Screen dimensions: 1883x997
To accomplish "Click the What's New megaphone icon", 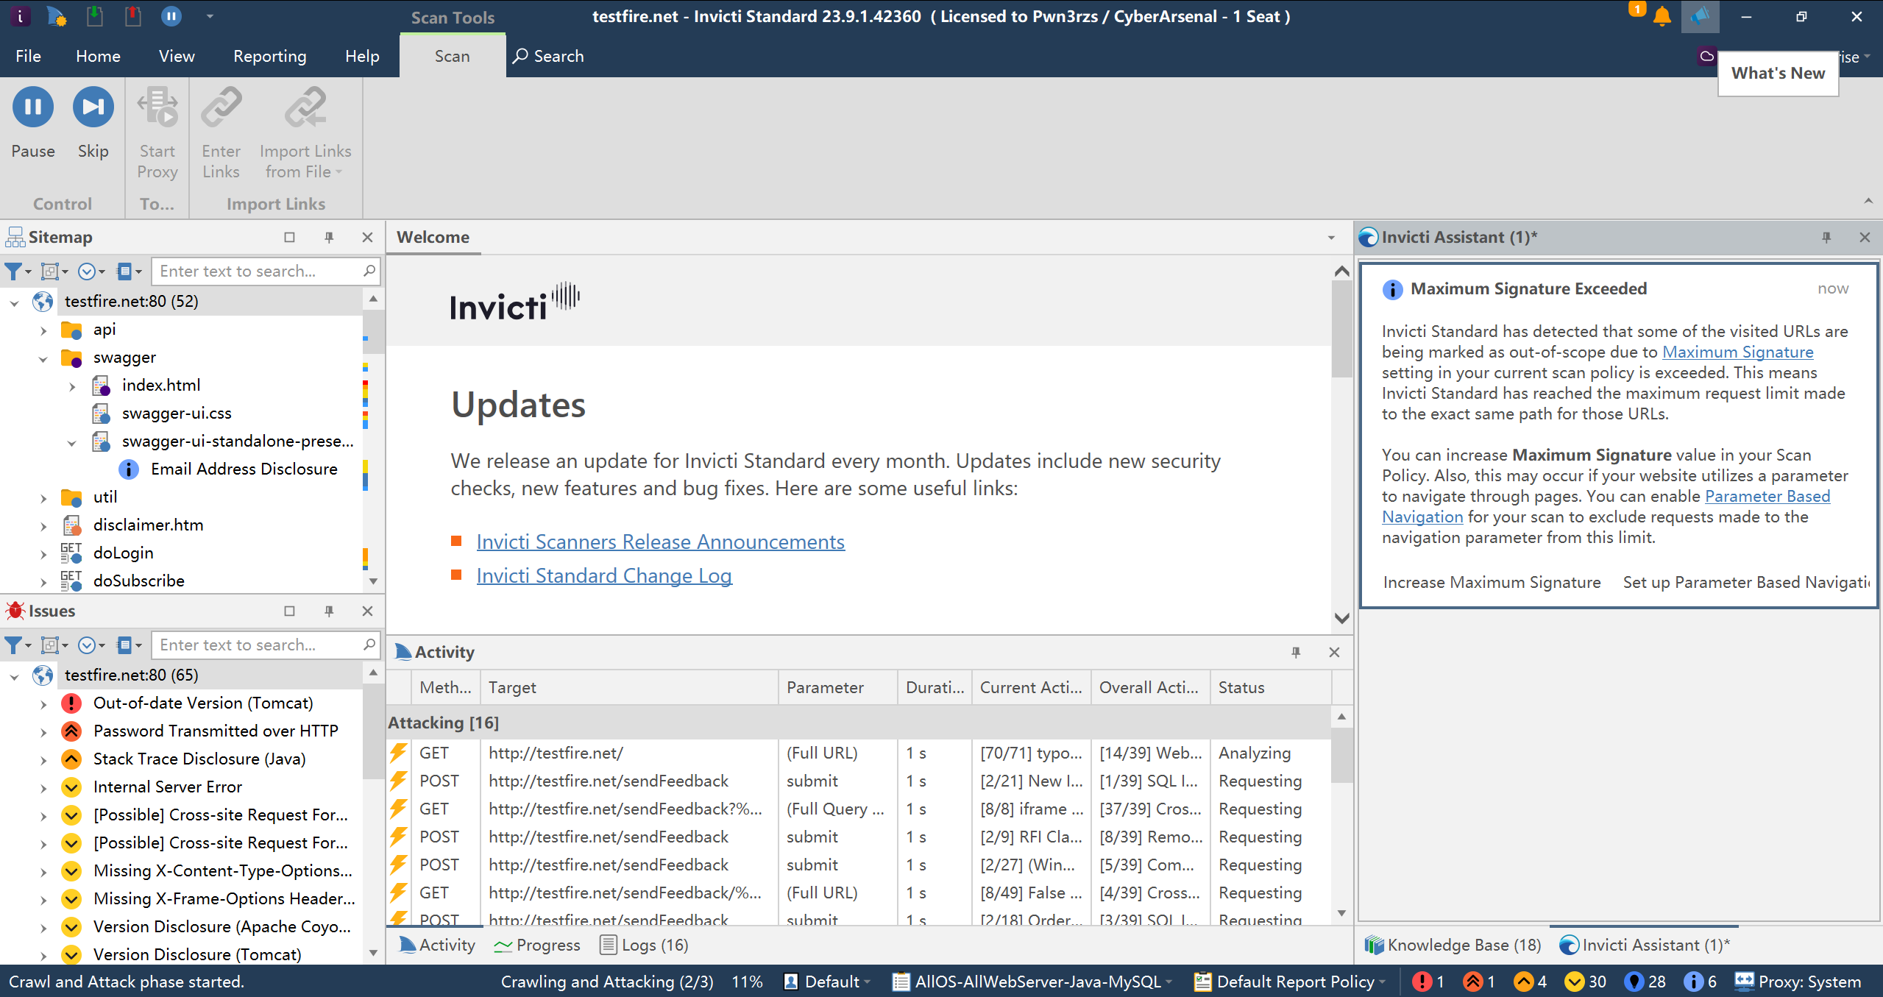I will (1700, 16).
